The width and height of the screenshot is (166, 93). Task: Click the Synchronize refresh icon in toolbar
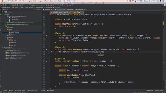tap(5, 5)
